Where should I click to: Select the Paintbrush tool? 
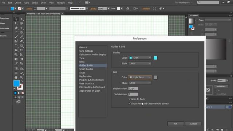(x=16, y=37)
